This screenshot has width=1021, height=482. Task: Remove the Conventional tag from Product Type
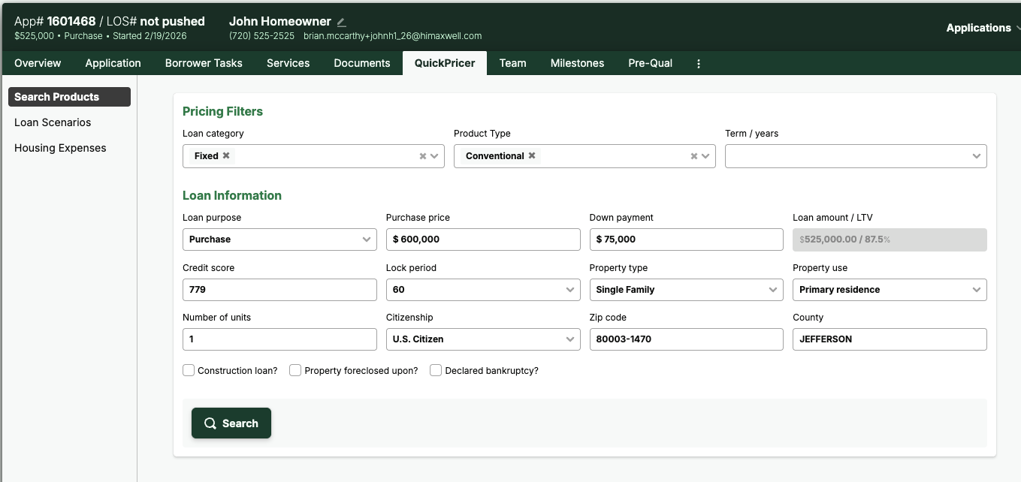click(532, 155)
